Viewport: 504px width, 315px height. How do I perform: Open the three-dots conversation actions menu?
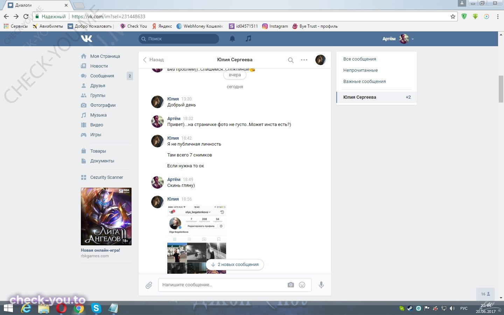pyautogui.click(x=304, y=60)
